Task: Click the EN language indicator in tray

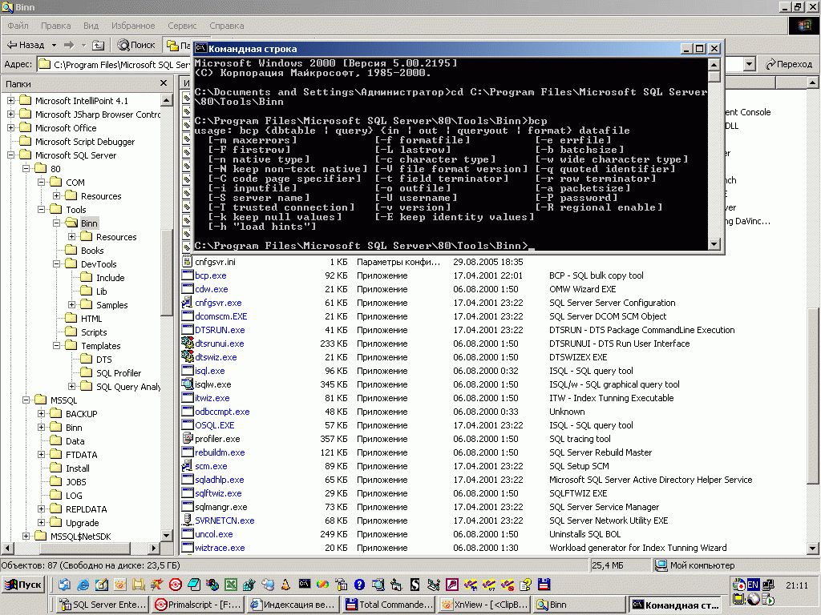Action: (752, 585)
